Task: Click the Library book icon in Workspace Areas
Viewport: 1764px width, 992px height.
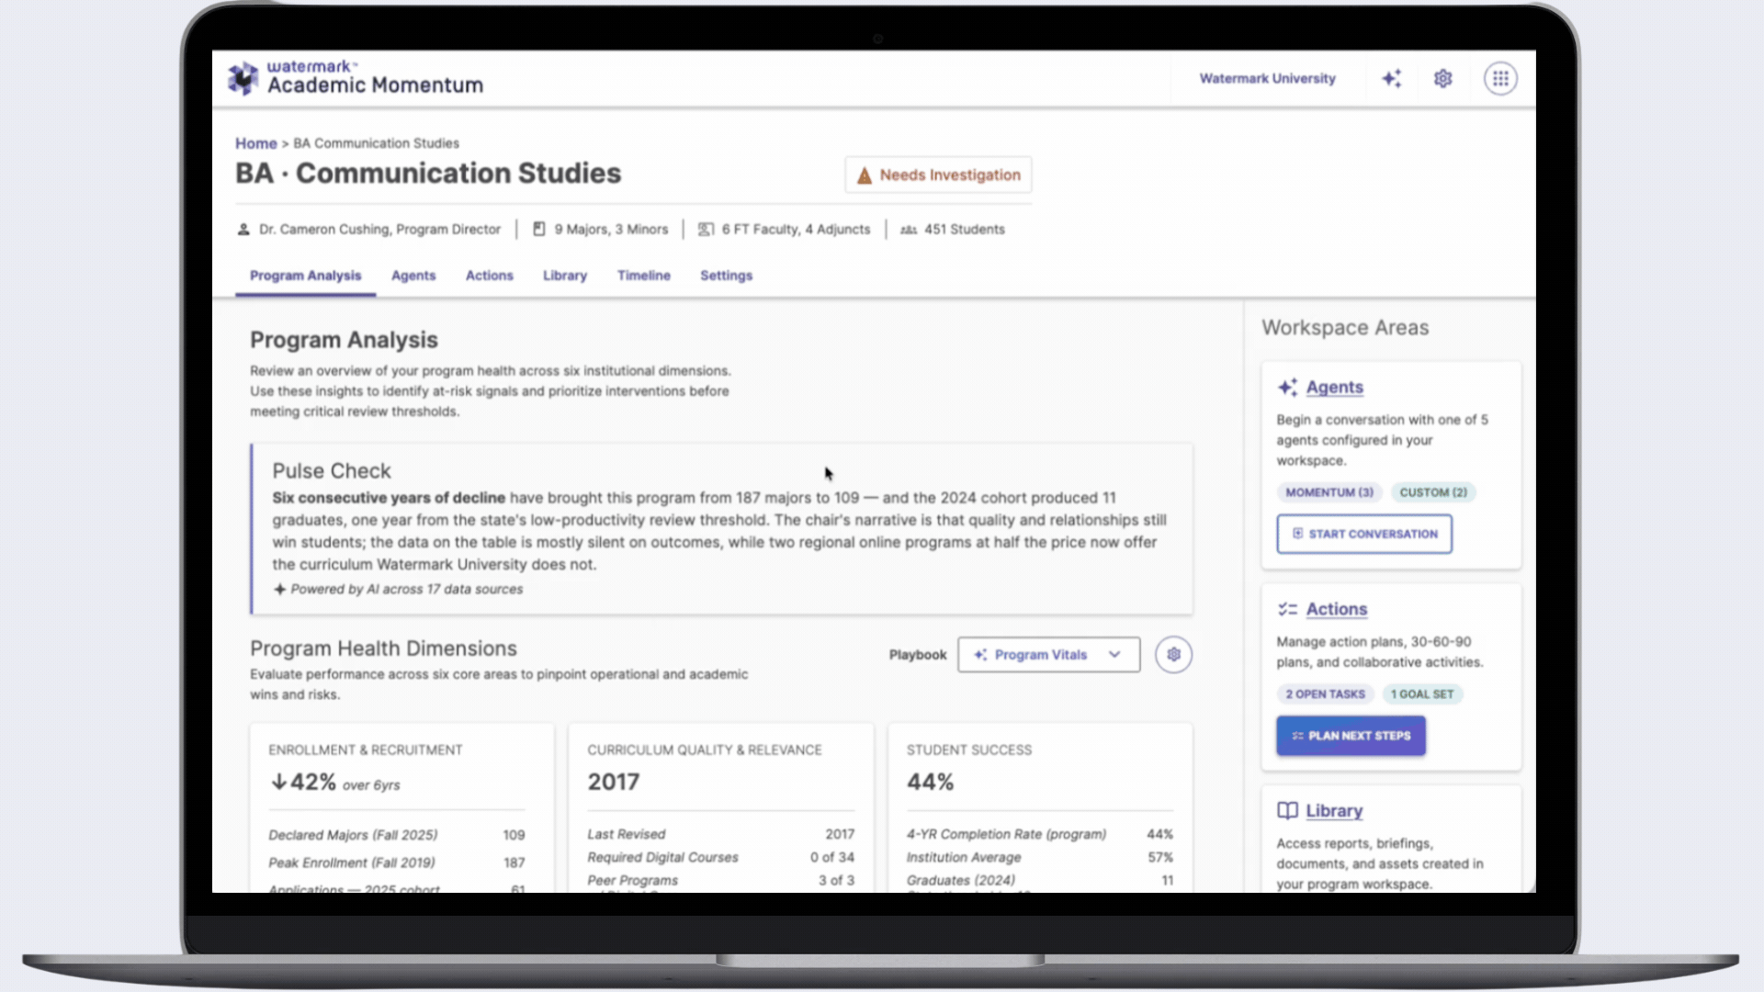Action: coord(1287,811)
